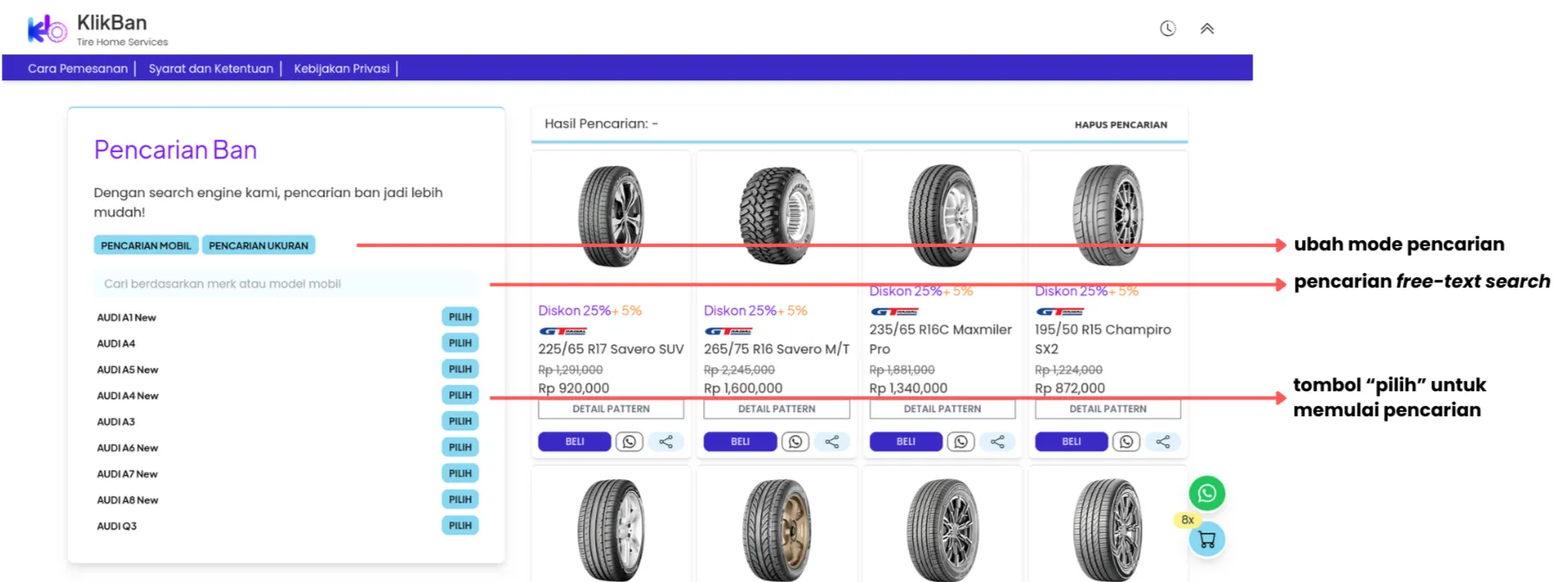
Task: Switch to Pencarian Ukuran mode
Action: (258, 245)
